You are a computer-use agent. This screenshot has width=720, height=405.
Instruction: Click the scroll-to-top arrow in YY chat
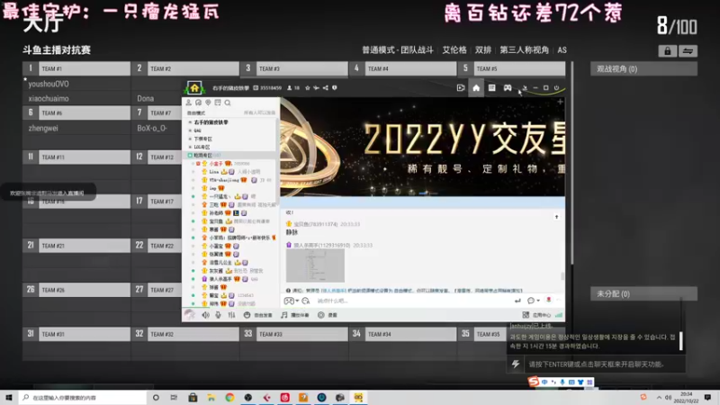(556, 217)
